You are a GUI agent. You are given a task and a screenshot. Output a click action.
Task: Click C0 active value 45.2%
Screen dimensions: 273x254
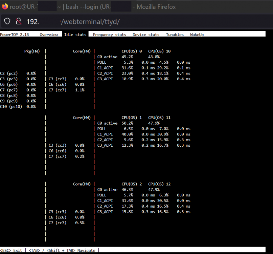127,57
